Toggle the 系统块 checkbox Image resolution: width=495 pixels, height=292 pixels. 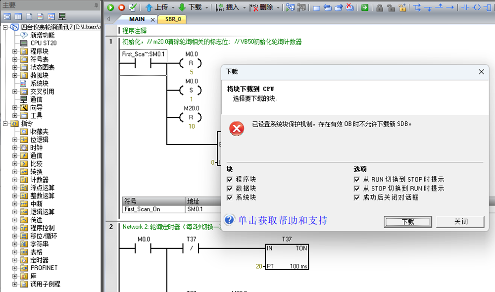(229, 197)
